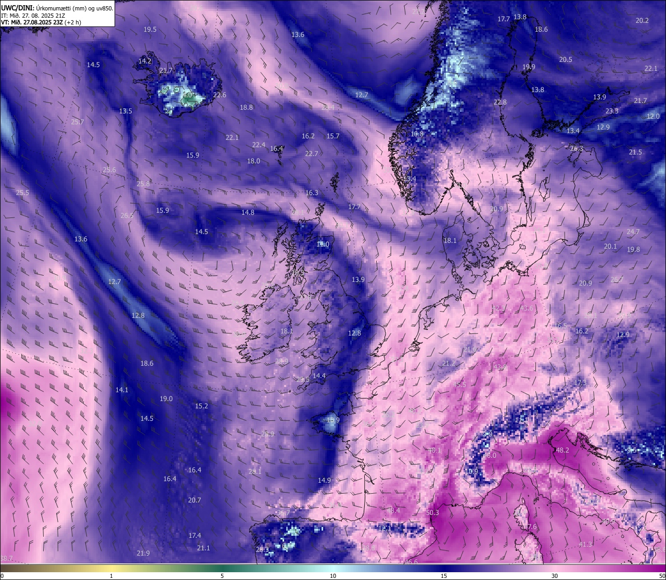Click the map value 21.5

(635, 152)
